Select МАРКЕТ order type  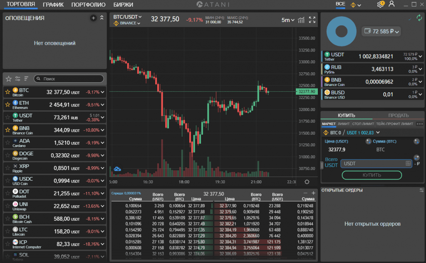coord(329,124)
